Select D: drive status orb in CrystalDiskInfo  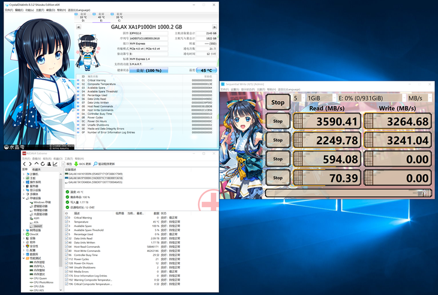coord(76,14)
